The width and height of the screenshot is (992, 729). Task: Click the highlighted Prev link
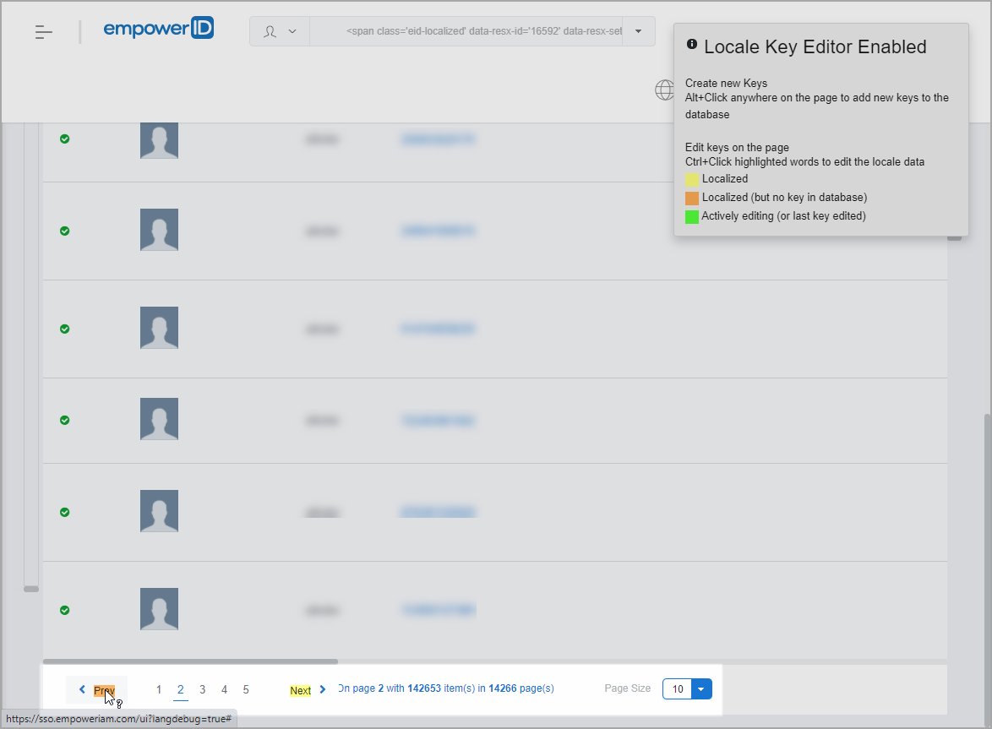[104, 690]
